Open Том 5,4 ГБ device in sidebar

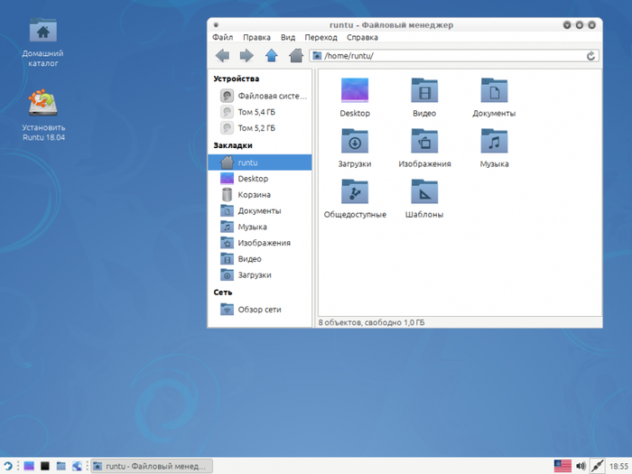[256, 112]
